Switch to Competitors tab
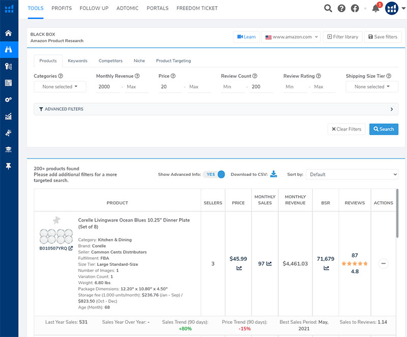407x337 pixels. coord(110,60)
